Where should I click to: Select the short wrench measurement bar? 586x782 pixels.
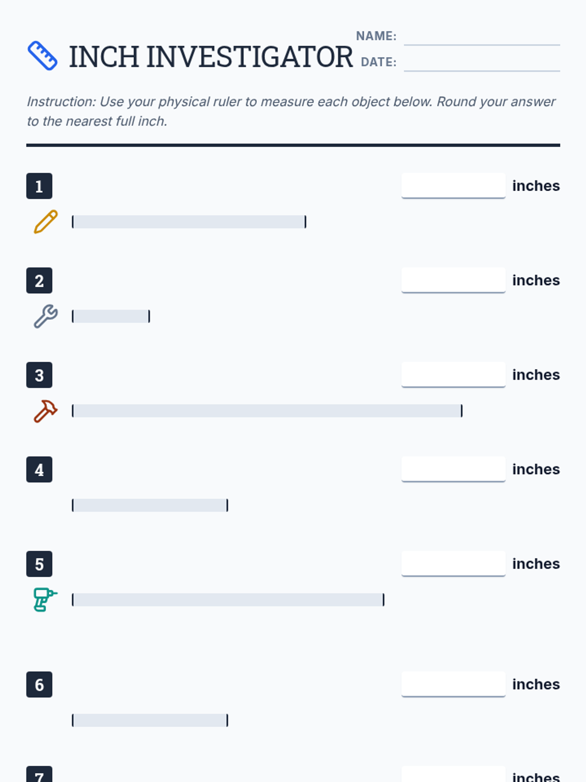111,316
